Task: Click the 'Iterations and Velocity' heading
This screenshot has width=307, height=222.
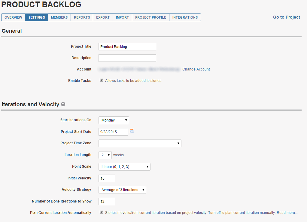Action: coord(30,104)
